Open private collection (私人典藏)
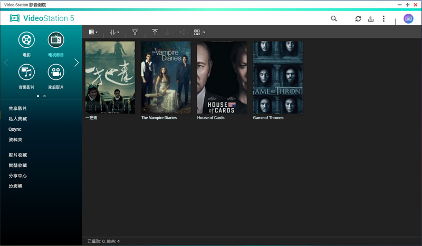422x246 pixels. click(x=17, y=119)
